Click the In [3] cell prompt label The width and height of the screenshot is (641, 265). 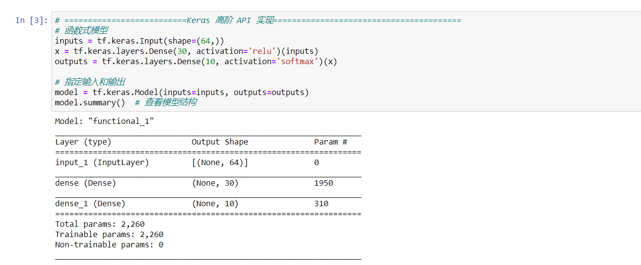(x=31, y=20)
